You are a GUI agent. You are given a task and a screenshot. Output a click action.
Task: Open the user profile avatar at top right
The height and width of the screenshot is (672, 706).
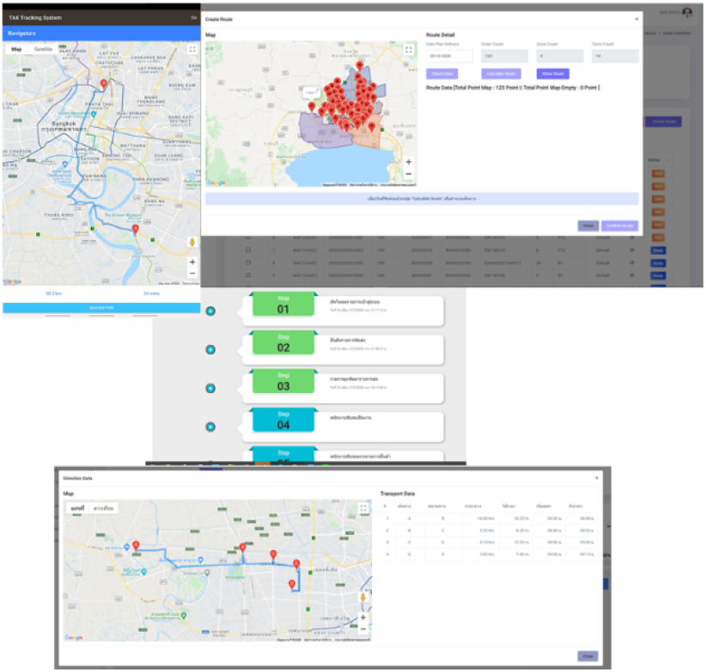[x=688, y=10]
